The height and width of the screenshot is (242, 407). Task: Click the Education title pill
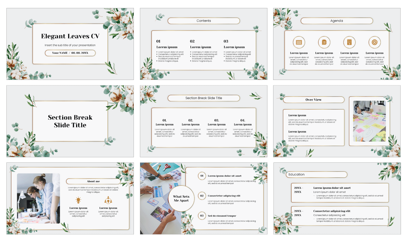point(316,174)
